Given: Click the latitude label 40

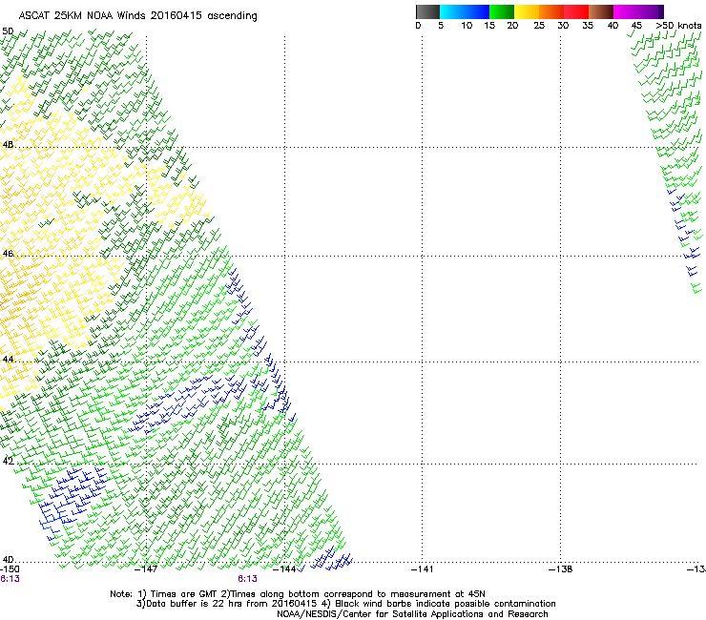Looking at the screenshot, I should [x=8, y=559].
